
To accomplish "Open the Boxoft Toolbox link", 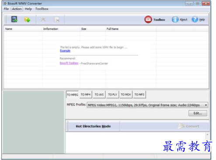I will coord(69,63).
